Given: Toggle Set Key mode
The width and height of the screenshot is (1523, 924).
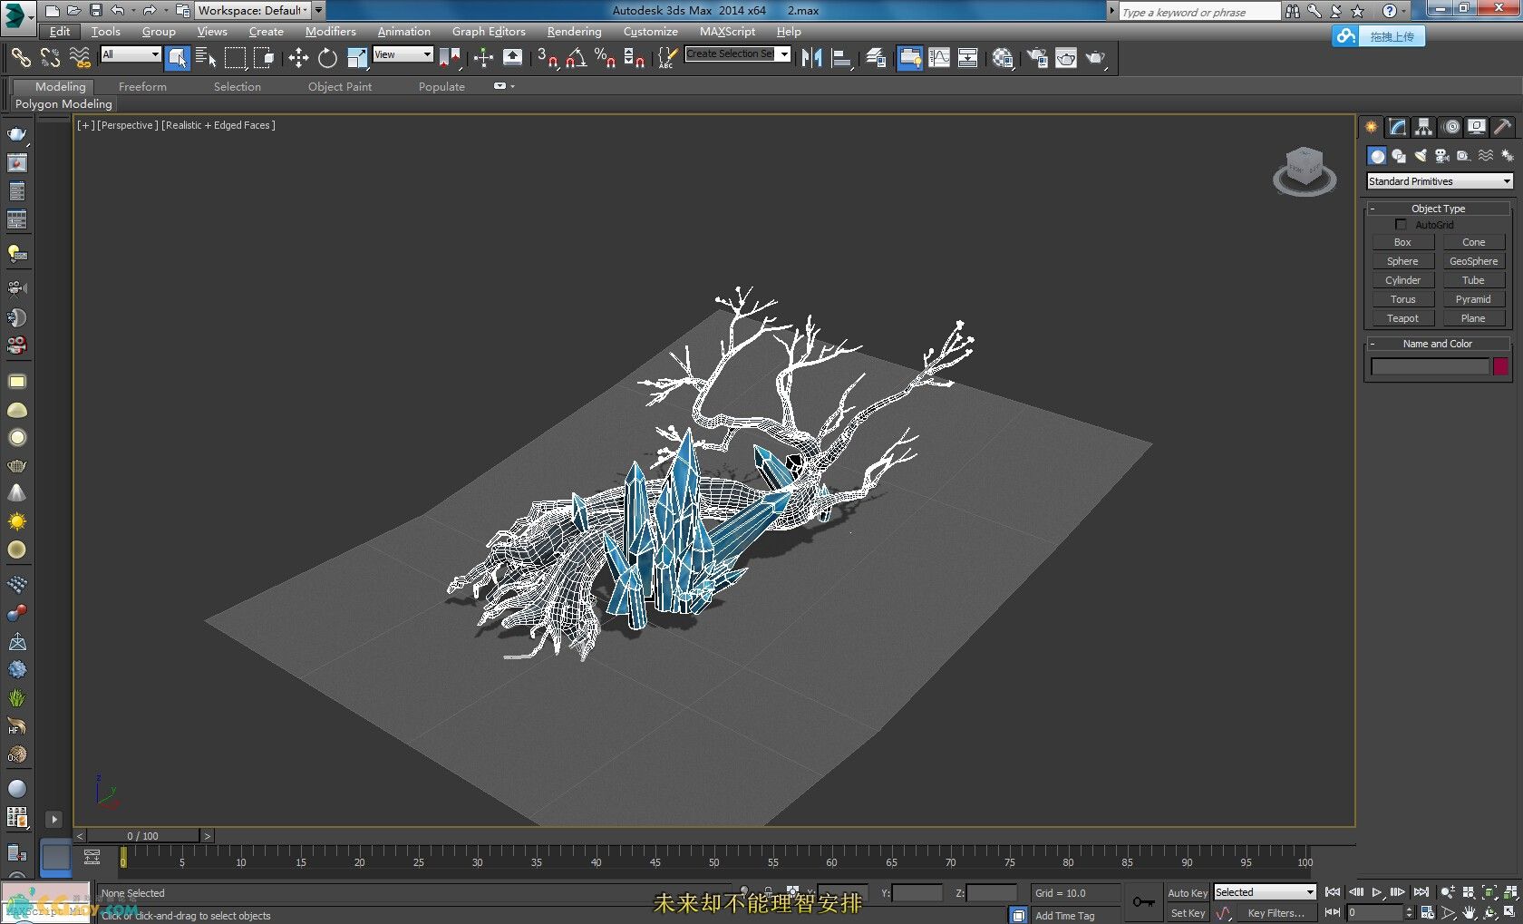Looking at the screenshot, I should click(1187, 913).
